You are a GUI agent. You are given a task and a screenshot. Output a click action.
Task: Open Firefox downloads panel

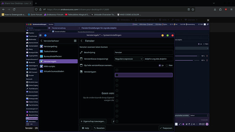[x=215, y=10]
